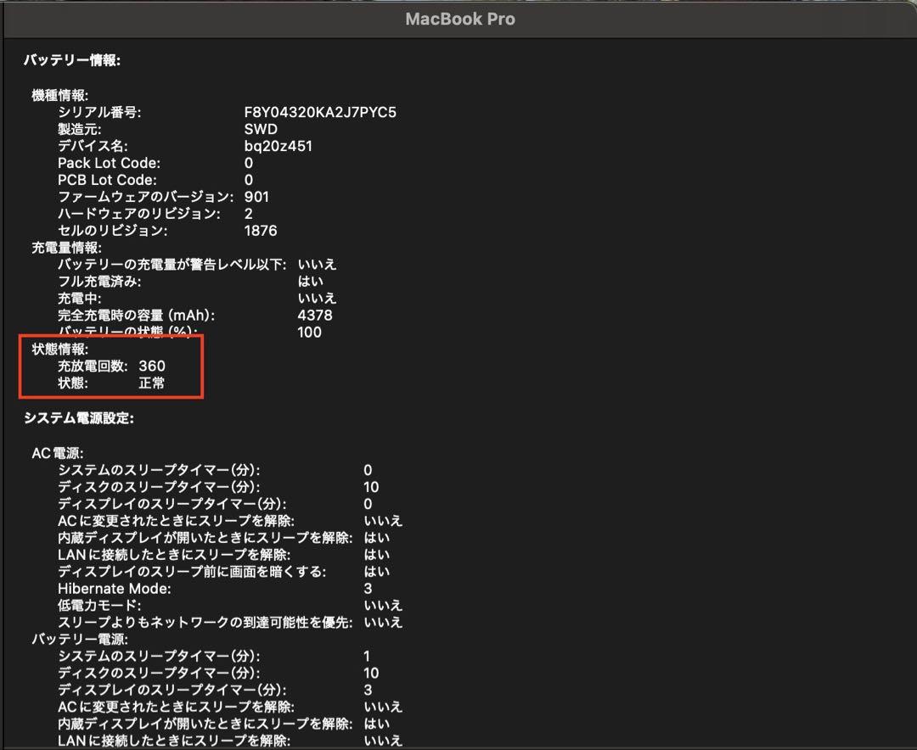Select the フル充電済み label
The height and width of the screenshot is (750, 917).
coord(99,282)
